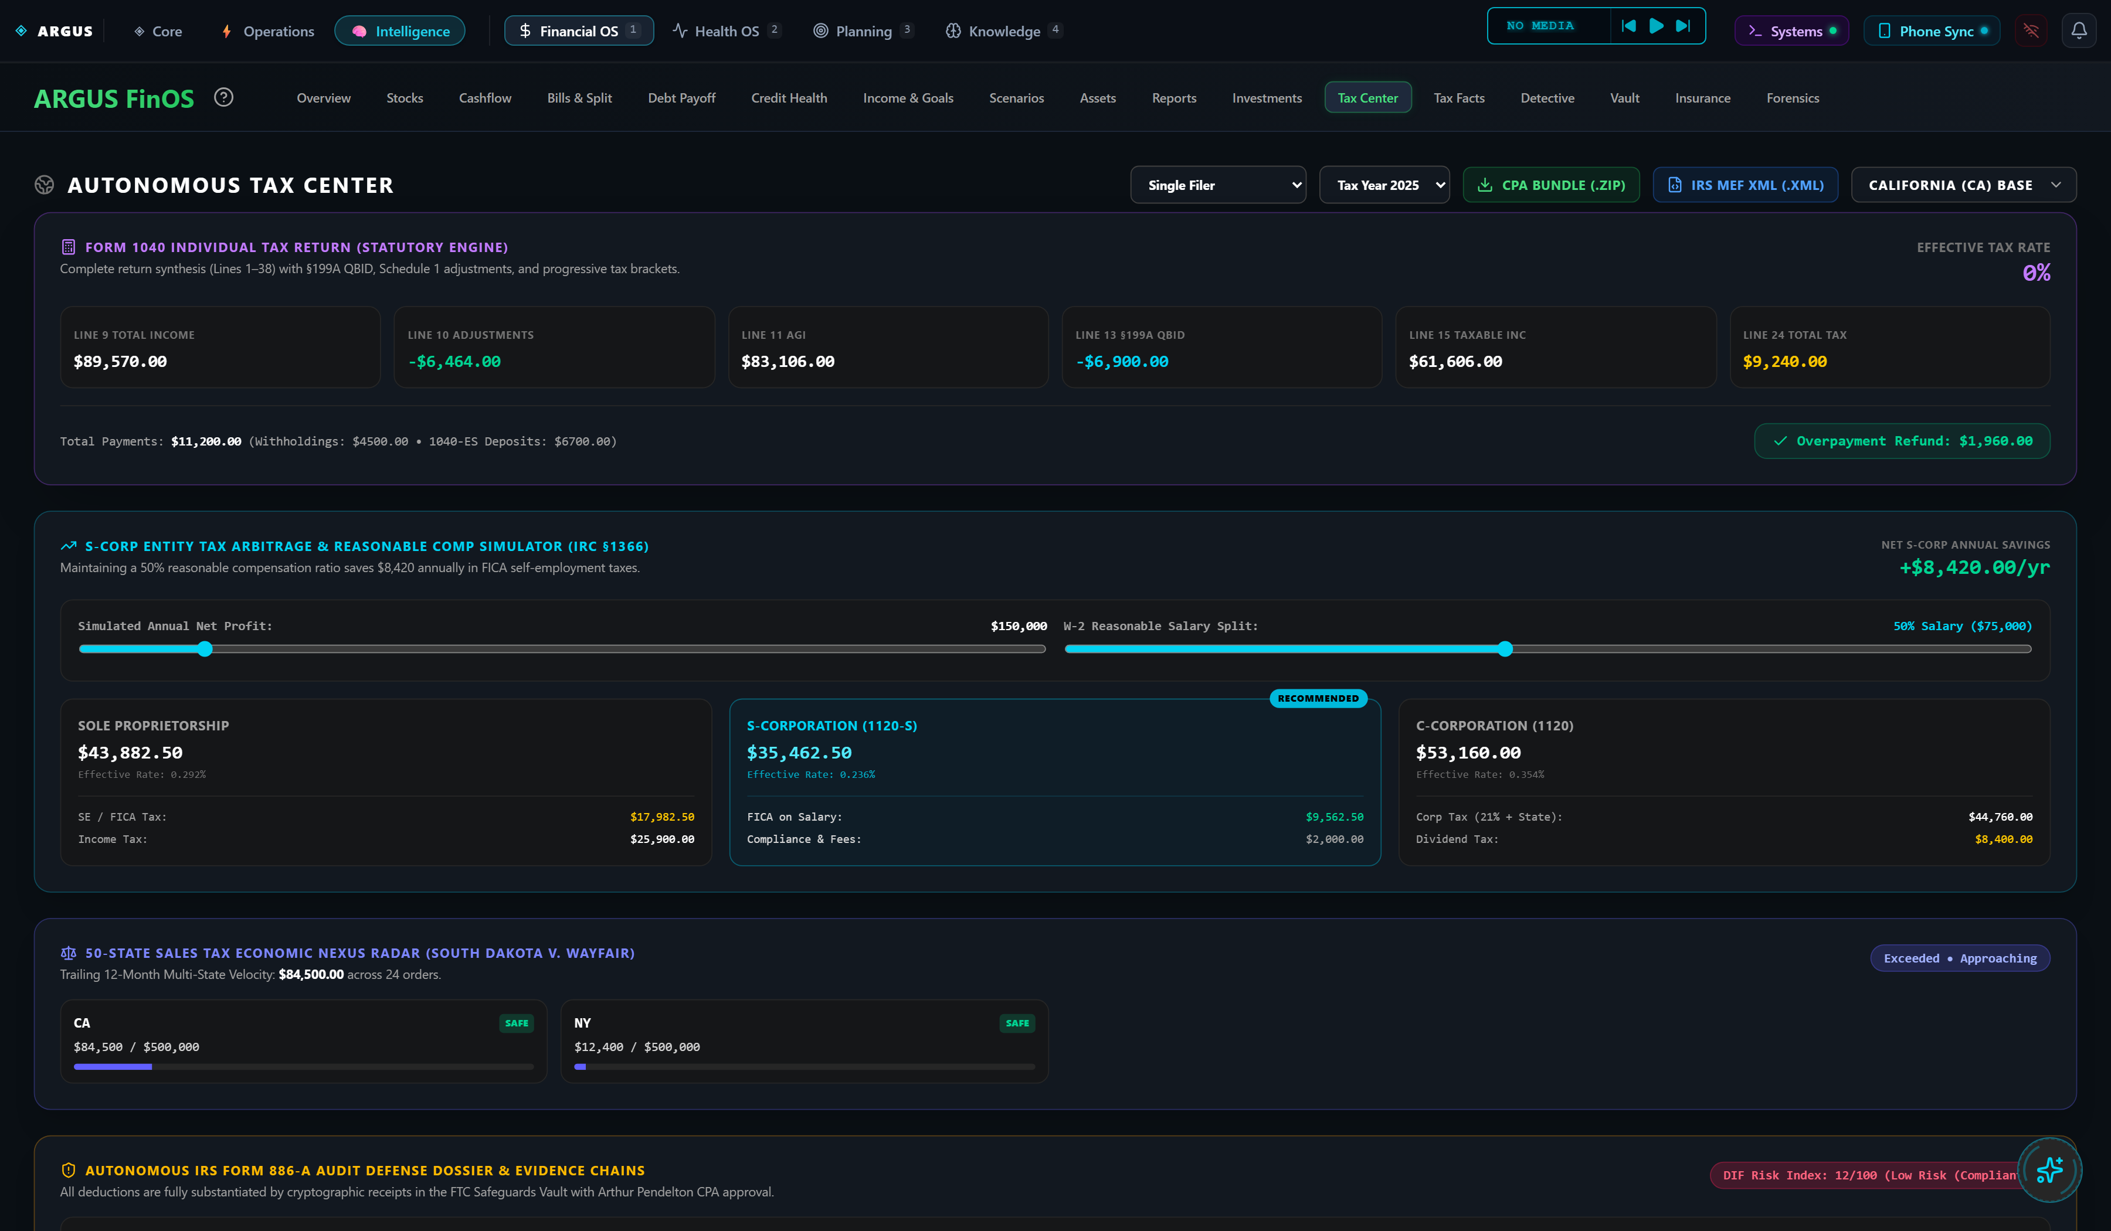
Task: Click the Overpayment Refund $1,960.00 badge
Action: point(1902,440)
